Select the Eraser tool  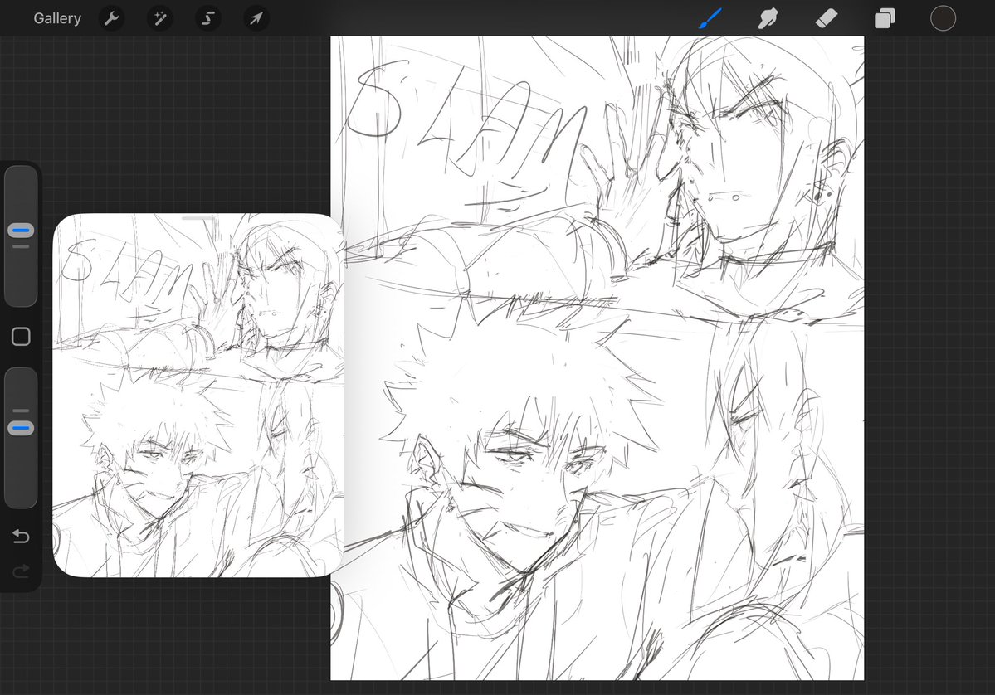point(827,18)
